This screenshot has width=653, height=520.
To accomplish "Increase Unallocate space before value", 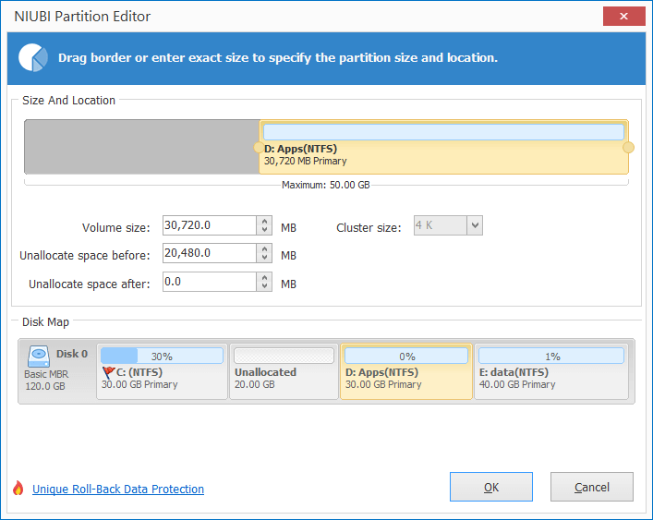I will pos(264,248).
